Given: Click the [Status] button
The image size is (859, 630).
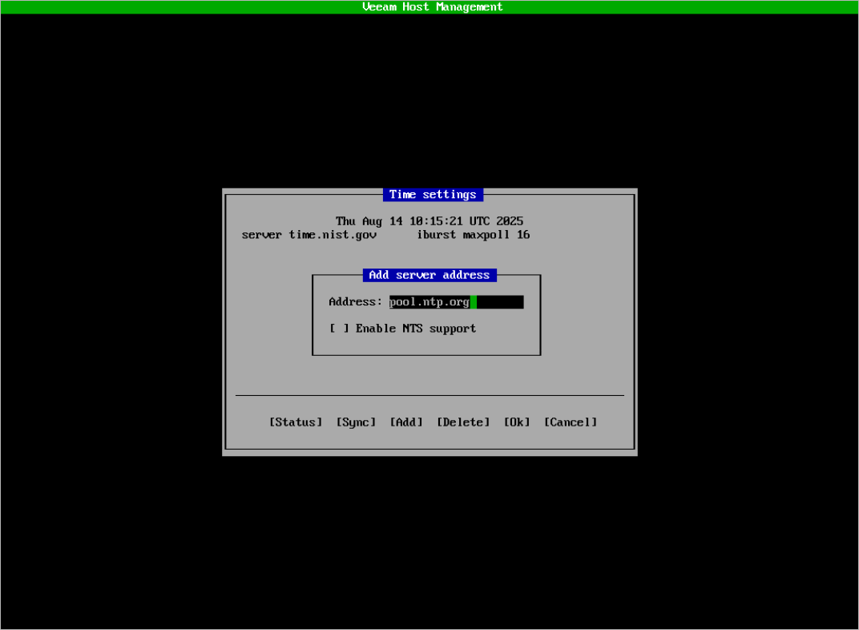Looking at the screenshot, I should pyautogui.click(x=295, y=422).
